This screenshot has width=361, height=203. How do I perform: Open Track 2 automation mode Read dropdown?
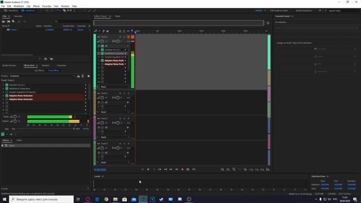click(x=115, y=112)
